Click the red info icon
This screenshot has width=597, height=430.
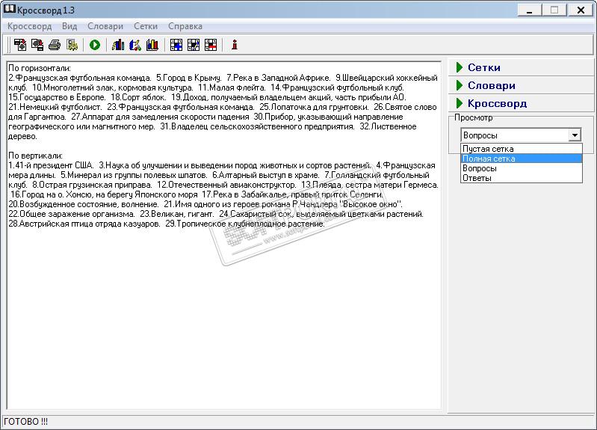[235, 45]
